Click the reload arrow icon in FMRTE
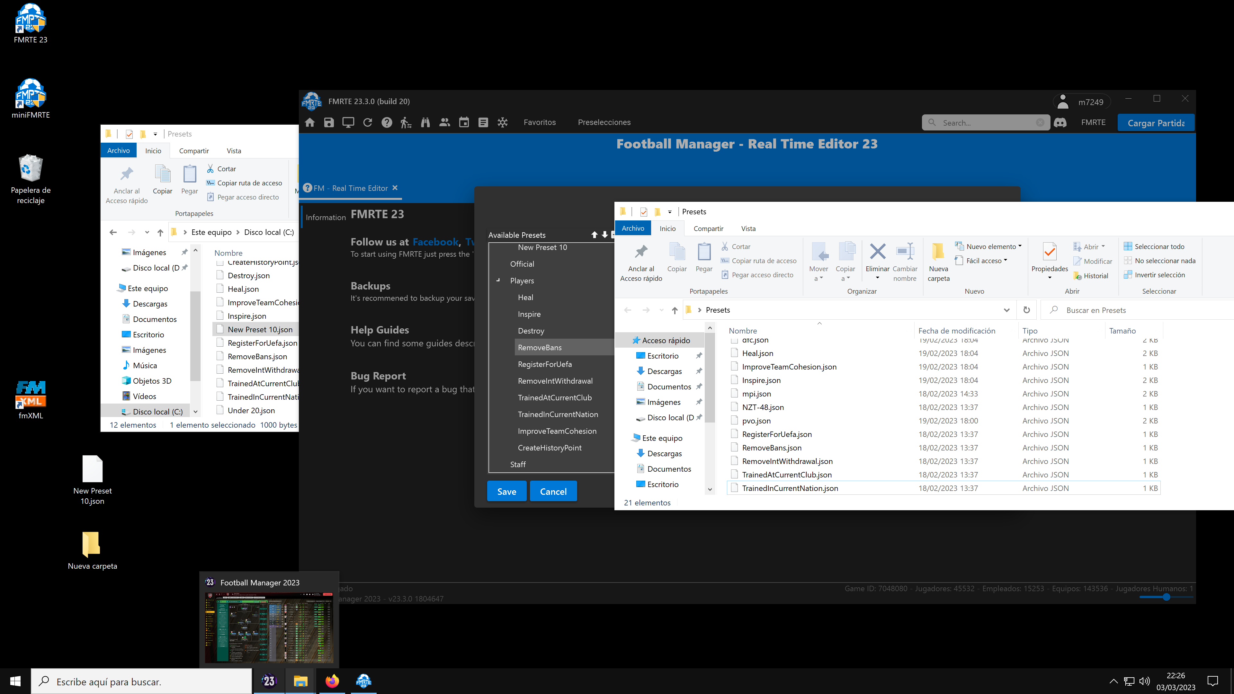This screenshot has height=694, width=1234. click(367, 122)
